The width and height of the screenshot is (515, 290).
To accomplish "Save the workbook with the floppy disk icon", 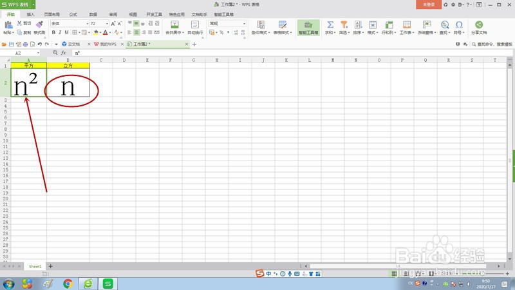I will click(11, 44).
